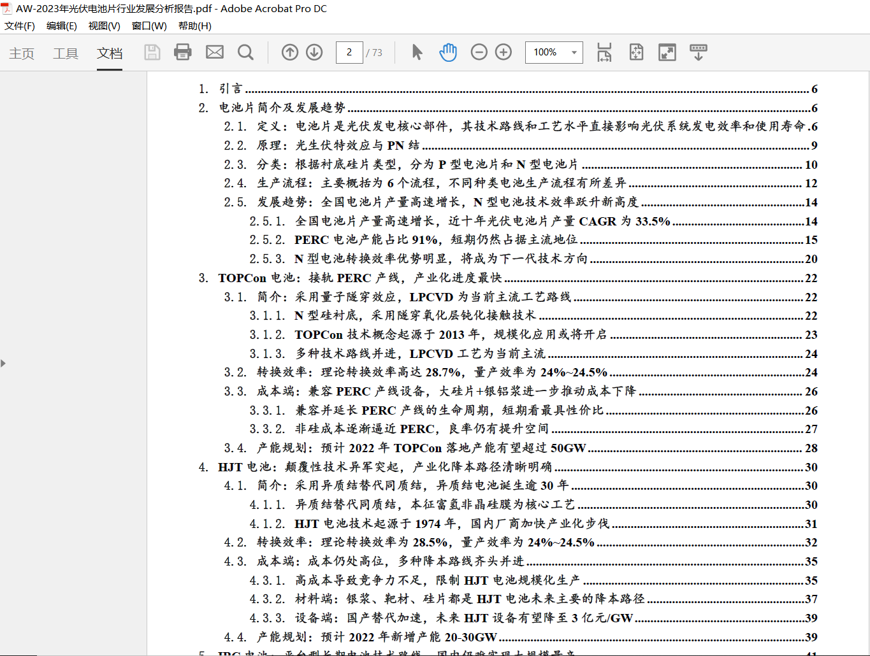Screen dimensions: 870x656
Task: Click the page number input field
Action: pyautogui.click(x=349, y=52)
